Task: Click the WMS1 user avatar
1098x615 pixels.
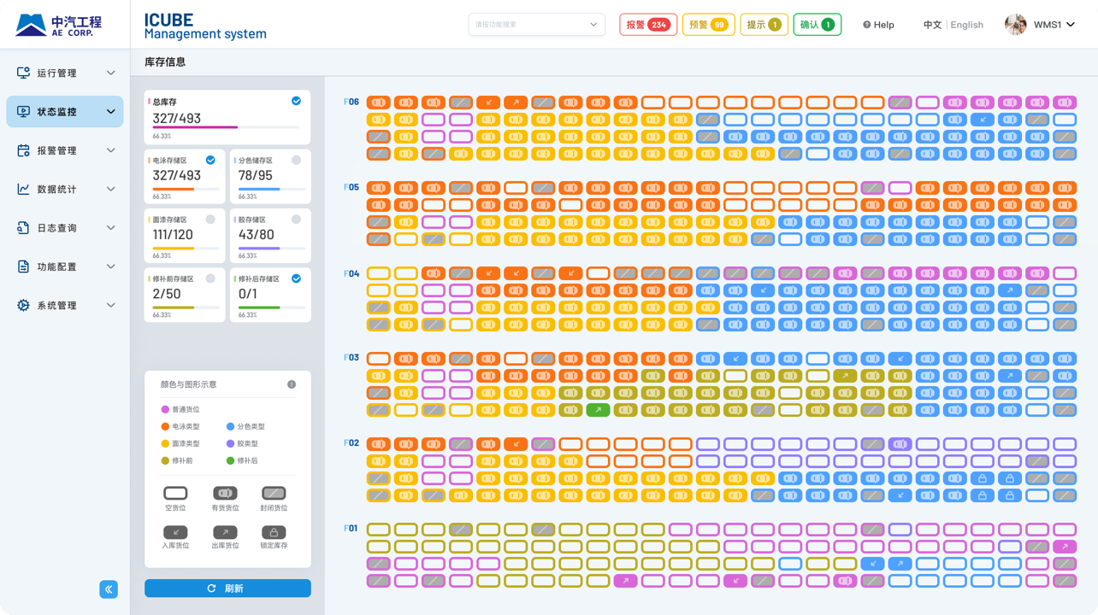Action: [1015, 25]
